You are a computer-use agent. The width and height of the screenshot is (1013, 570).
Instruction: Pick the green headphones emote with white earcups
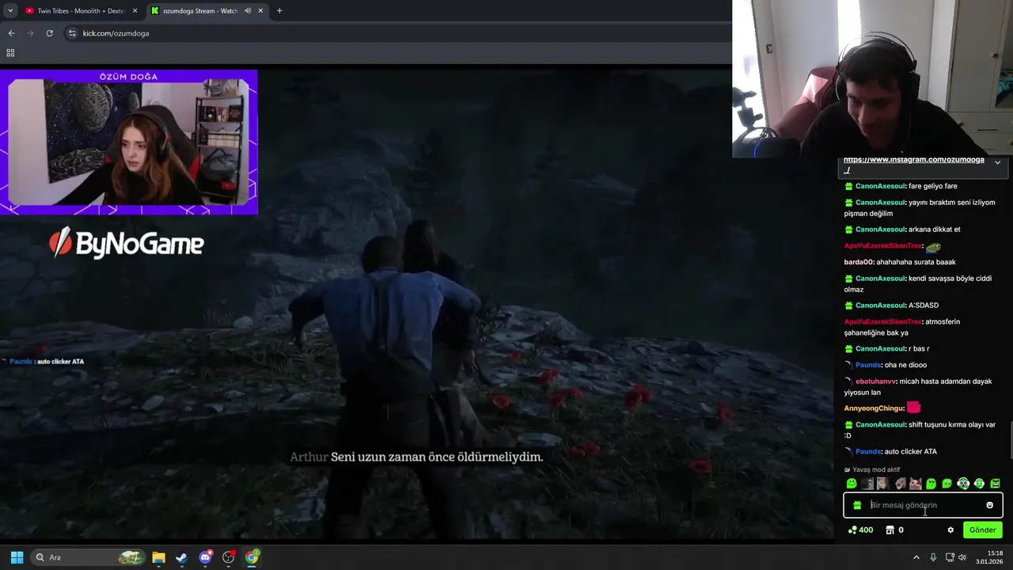(x=979, y=484)
